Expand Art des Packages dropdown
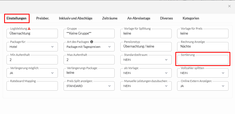Viewport: 235px width, 114px height. 89,47
